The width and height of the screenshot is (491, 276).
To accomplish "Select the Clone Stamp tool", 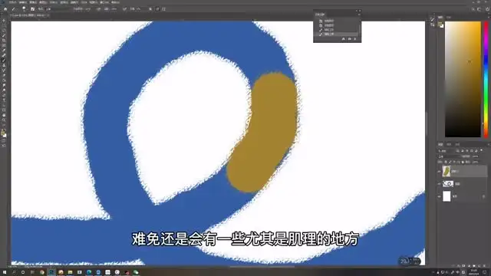I will 4,65.
